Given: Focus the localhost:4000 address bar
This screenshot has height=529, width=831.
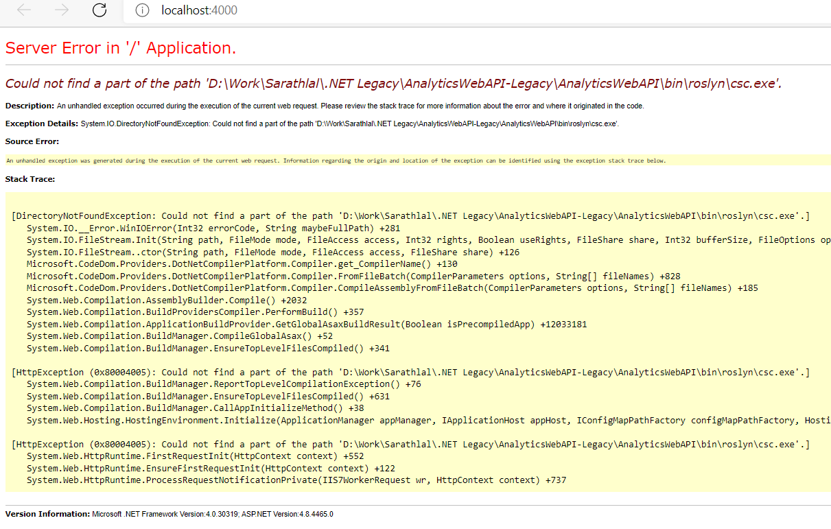Looking at the screenshot, I should 412,10.
